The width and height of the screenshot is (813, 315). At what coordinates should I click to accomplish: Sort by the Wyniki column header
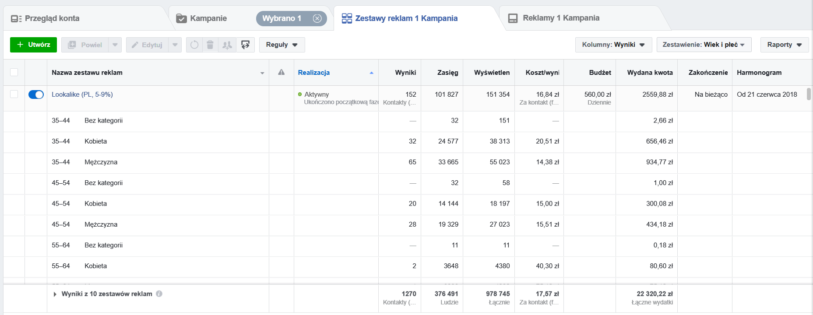[x=405, y=73]
